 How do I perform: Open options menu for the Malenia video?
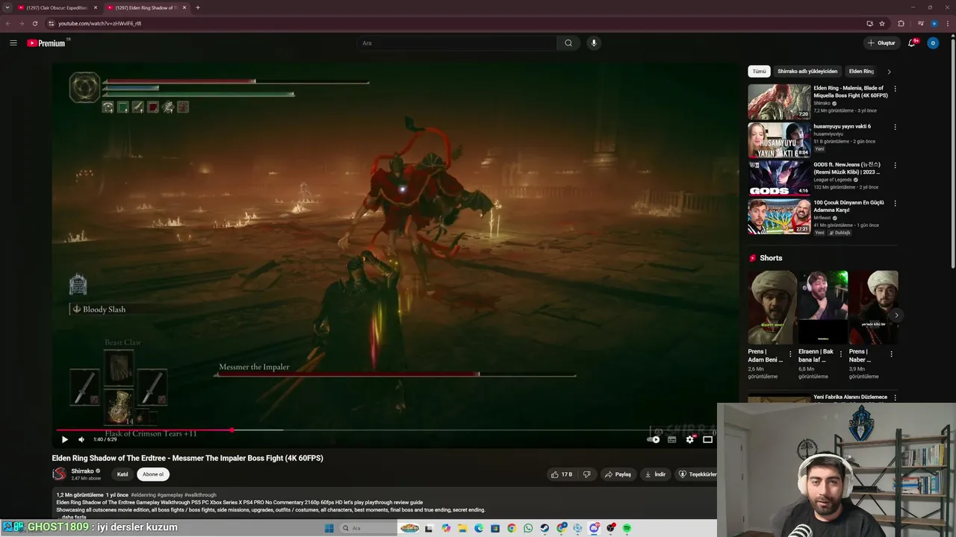tap(895, 89)
